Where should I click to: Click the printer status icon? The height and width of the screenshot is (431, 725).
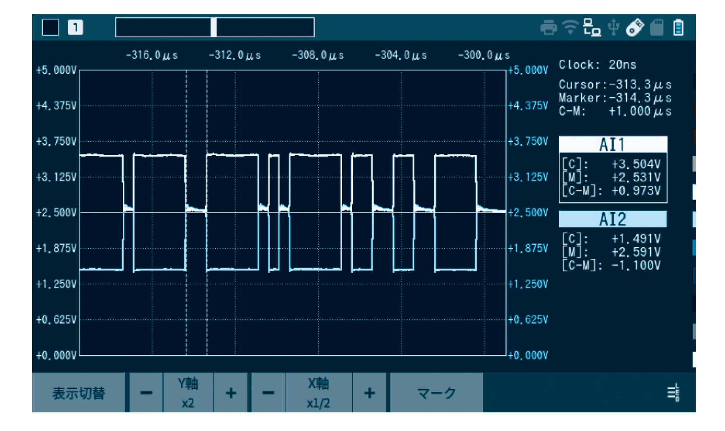(548, 28)
